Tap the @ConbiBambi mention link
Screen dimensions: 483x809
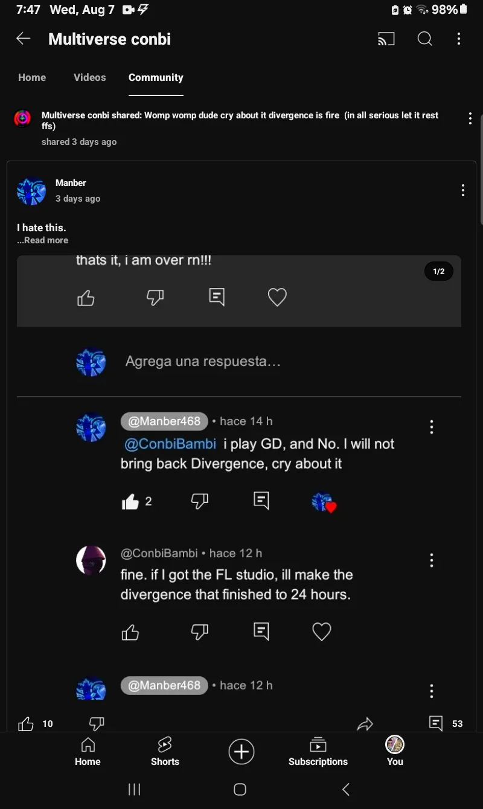(x=170, y=444)
